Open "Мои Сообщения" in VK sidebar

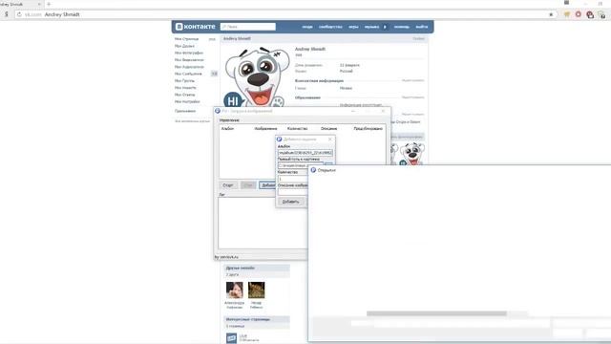(x=188, y=74)
